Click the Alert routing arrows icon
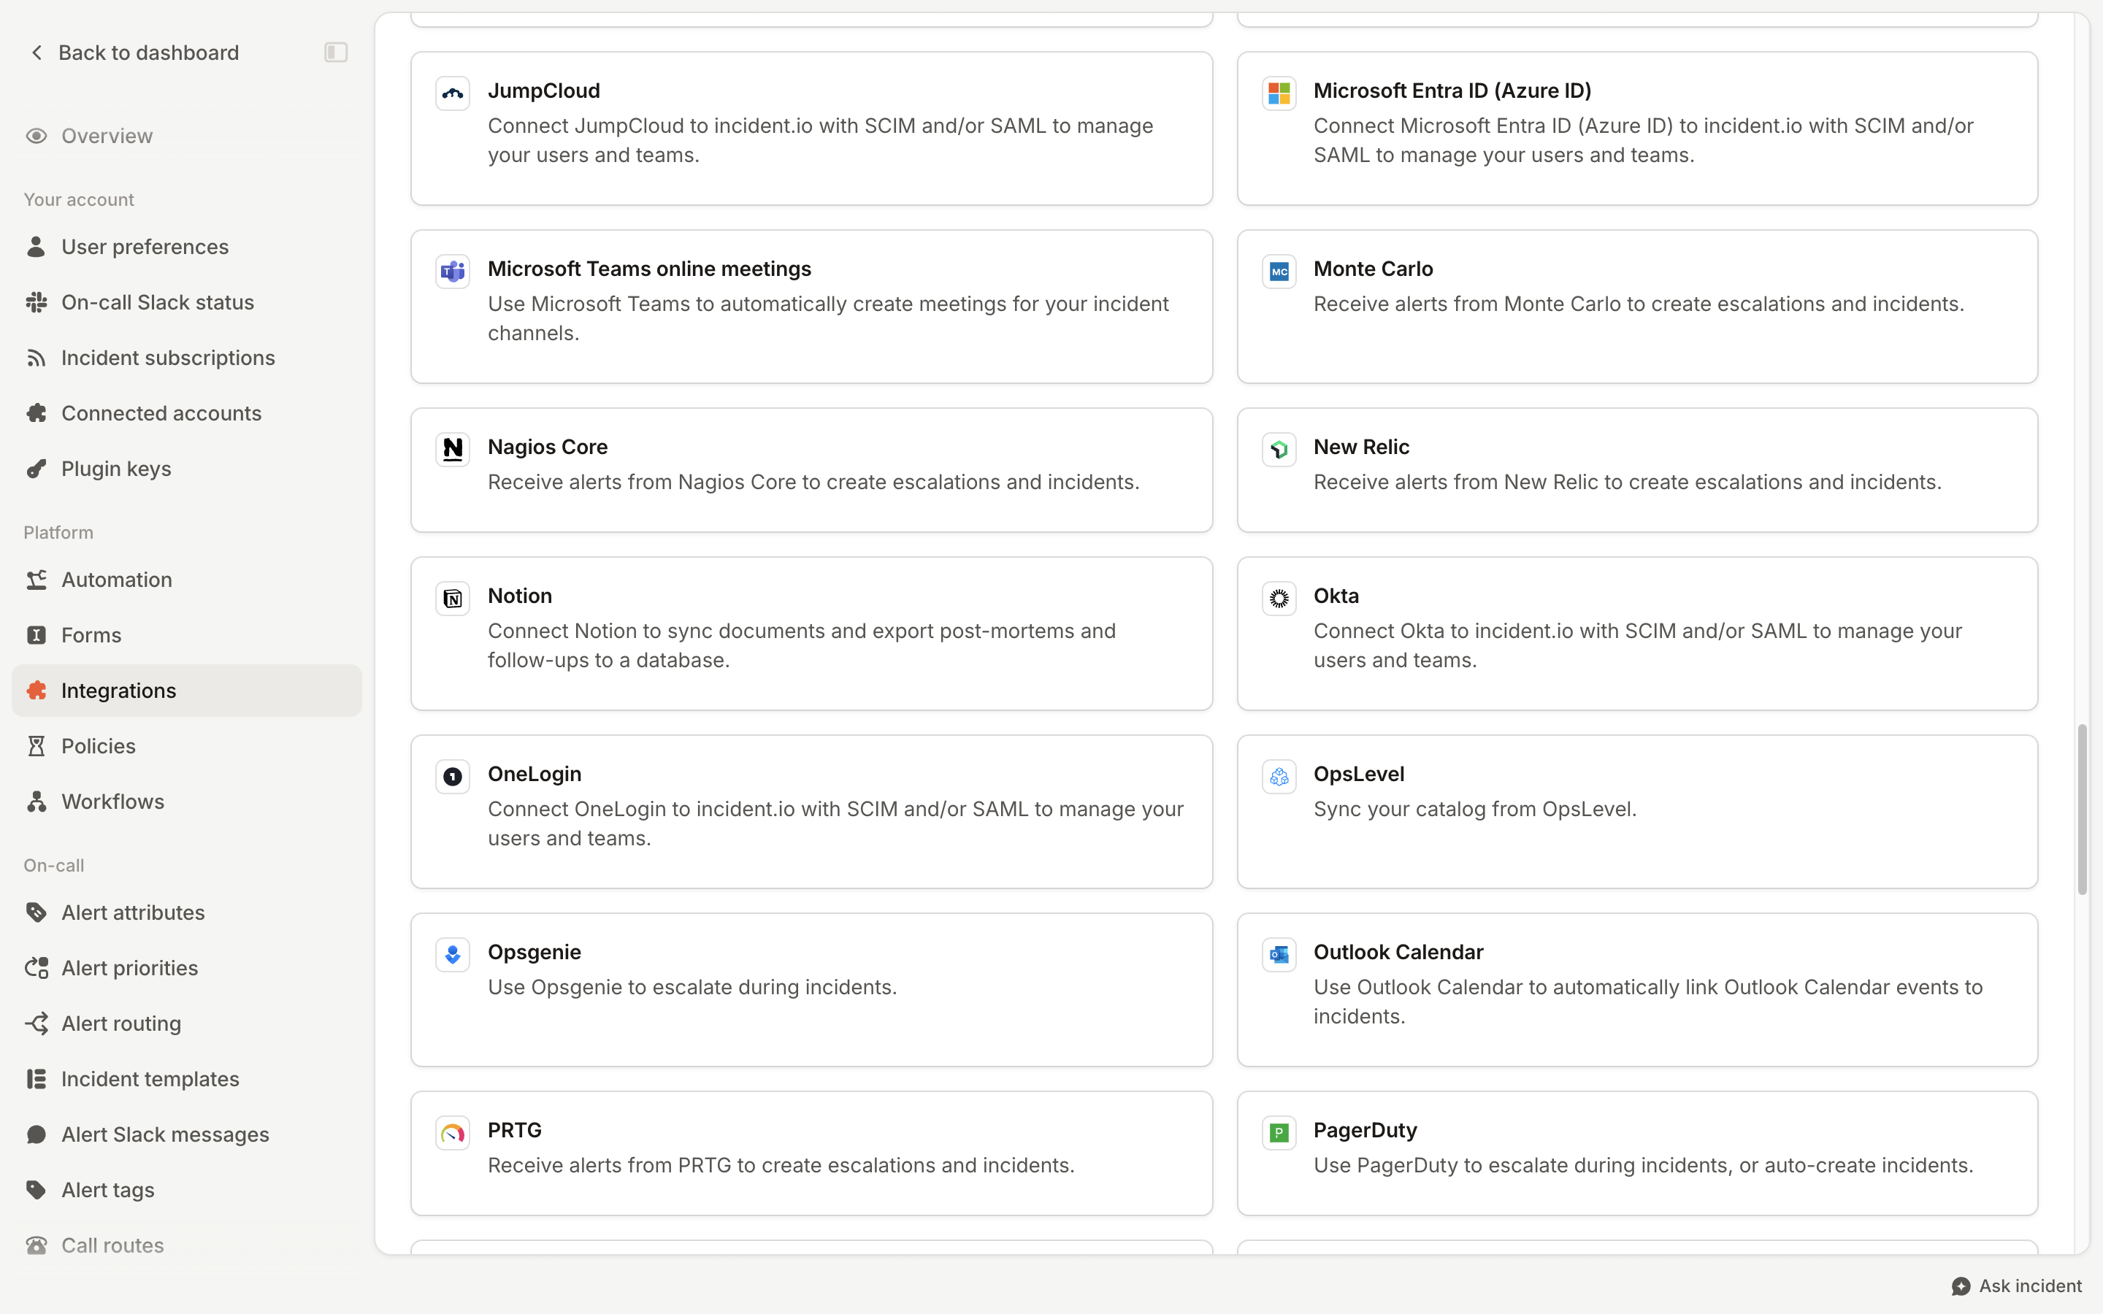This screenshot has height=1314, width=2103. point(37,1023)
